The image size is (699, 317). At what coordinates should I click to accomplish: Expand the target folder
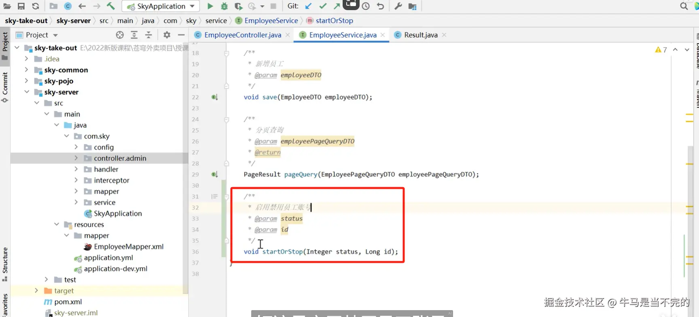(36, 290)
